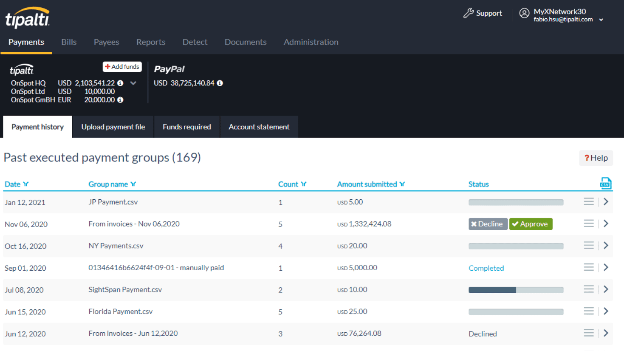Click progress bar for Florida Payment.csv

516,312
